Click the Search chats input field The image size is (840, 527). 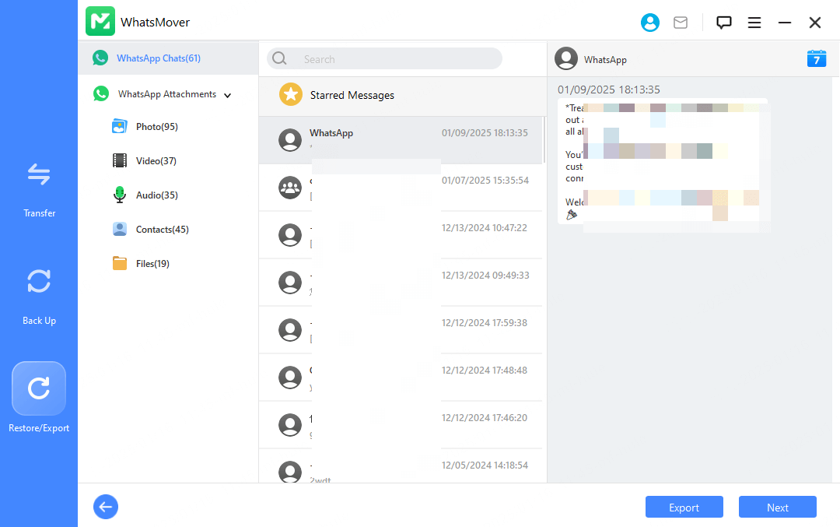point(393,59)
